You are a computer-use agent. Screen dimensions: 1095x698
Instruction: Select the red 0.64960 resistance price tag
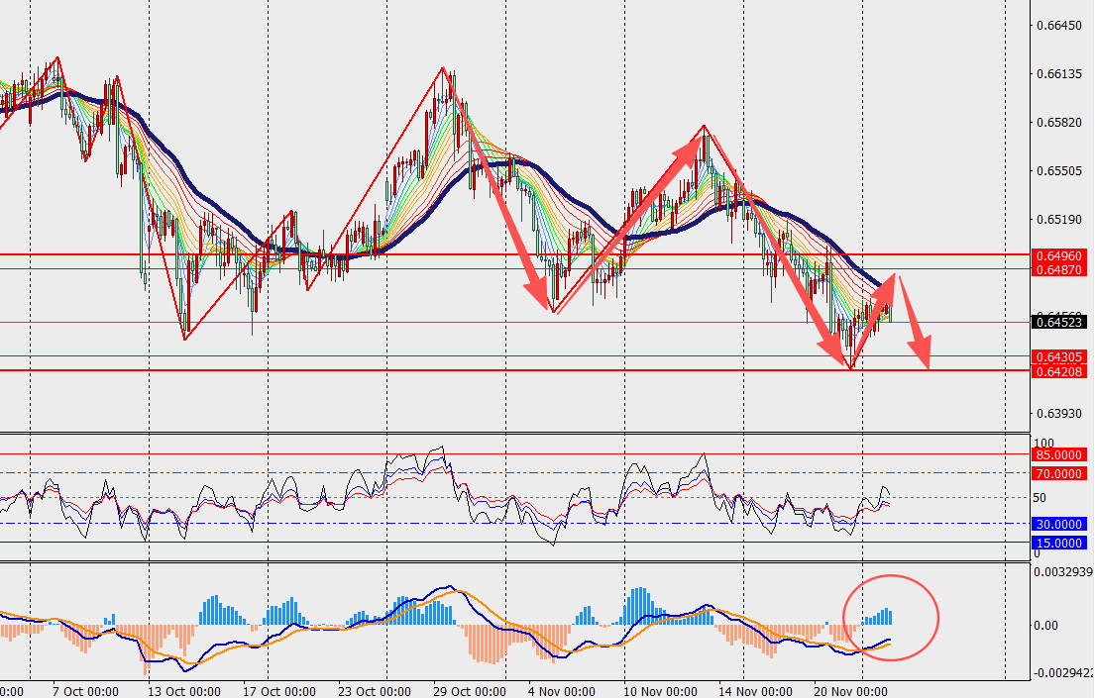click(x=1060, y=254)
